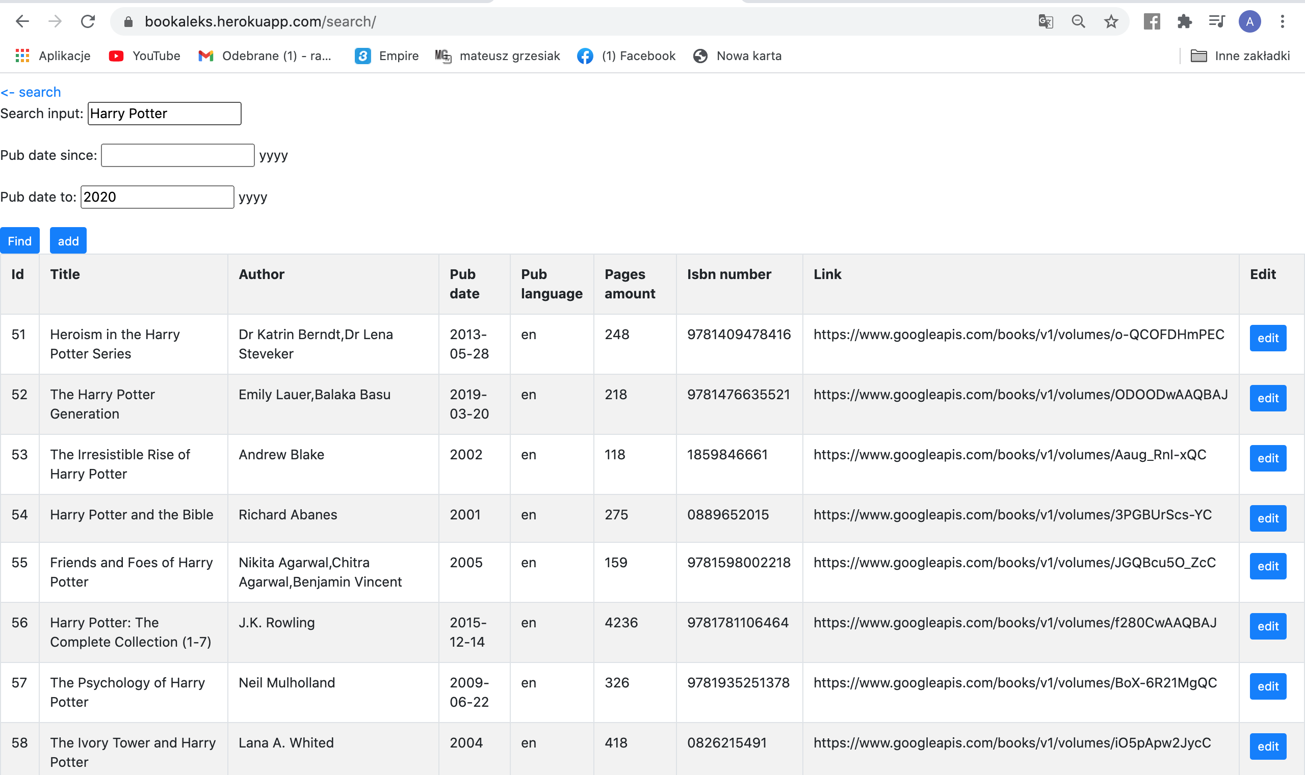The image size is (1305, 775).
Task: Click the zoom magnifier icon in address bar
Action: 1078,21
